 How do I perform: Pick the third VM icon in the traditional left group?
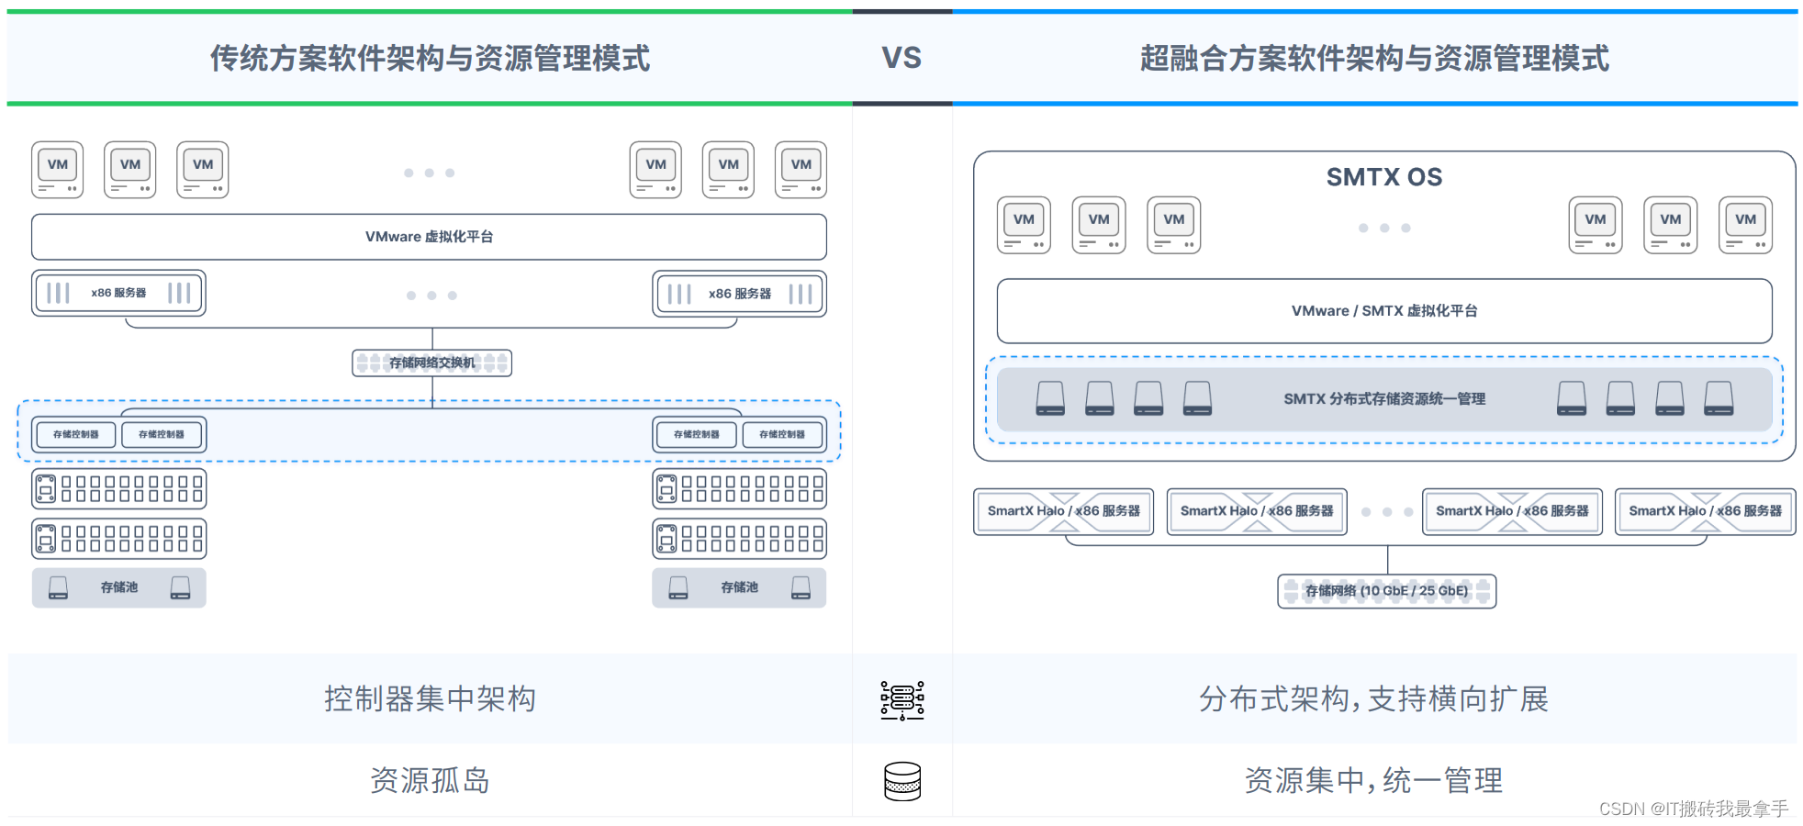(203, 170)
